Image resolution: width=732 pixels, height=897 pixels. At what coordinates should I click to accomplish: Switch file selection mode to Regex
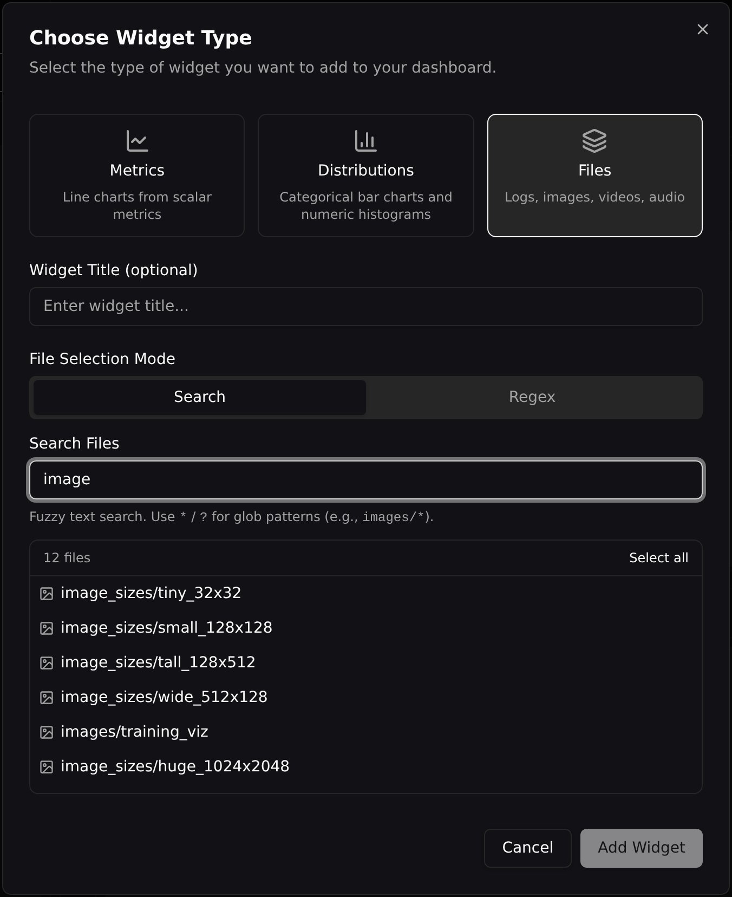pos(532,397)
